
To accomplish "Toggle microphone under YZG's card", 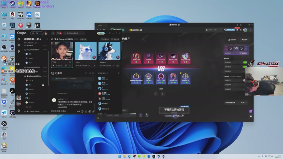I will click(x=53, y=65).
